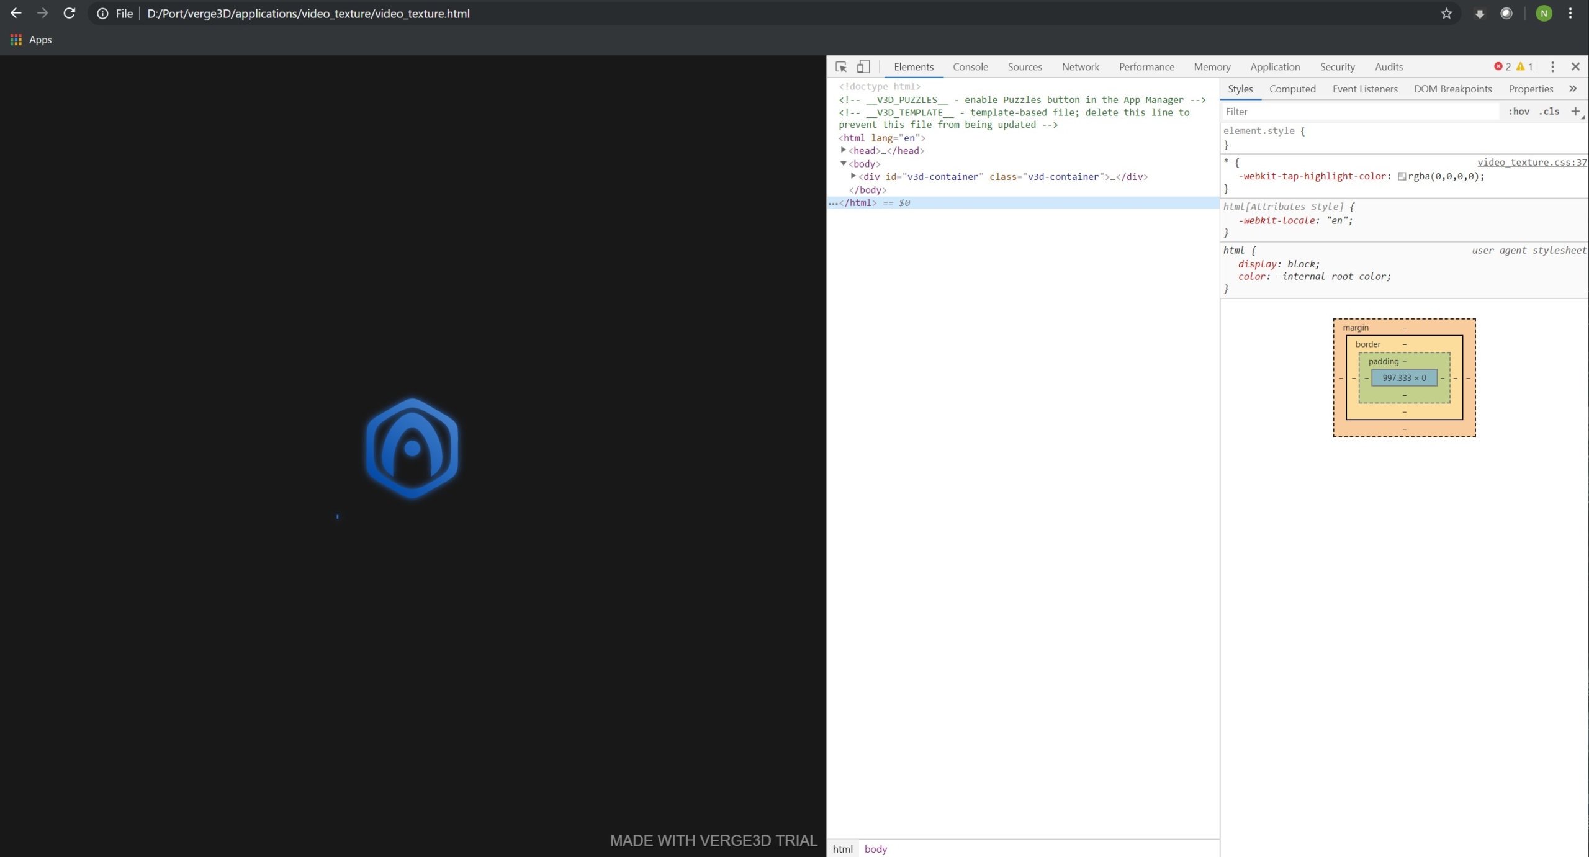Viewport: 1589px width, 857px height.
Task: Click the -webkit-tap-highlight-color property name
Action: [1312, 176]
